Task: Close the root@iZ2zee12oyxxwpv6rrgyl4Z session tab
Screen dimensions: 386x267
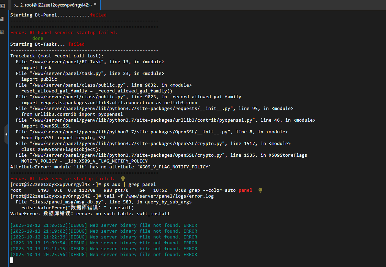Action: 95,5
